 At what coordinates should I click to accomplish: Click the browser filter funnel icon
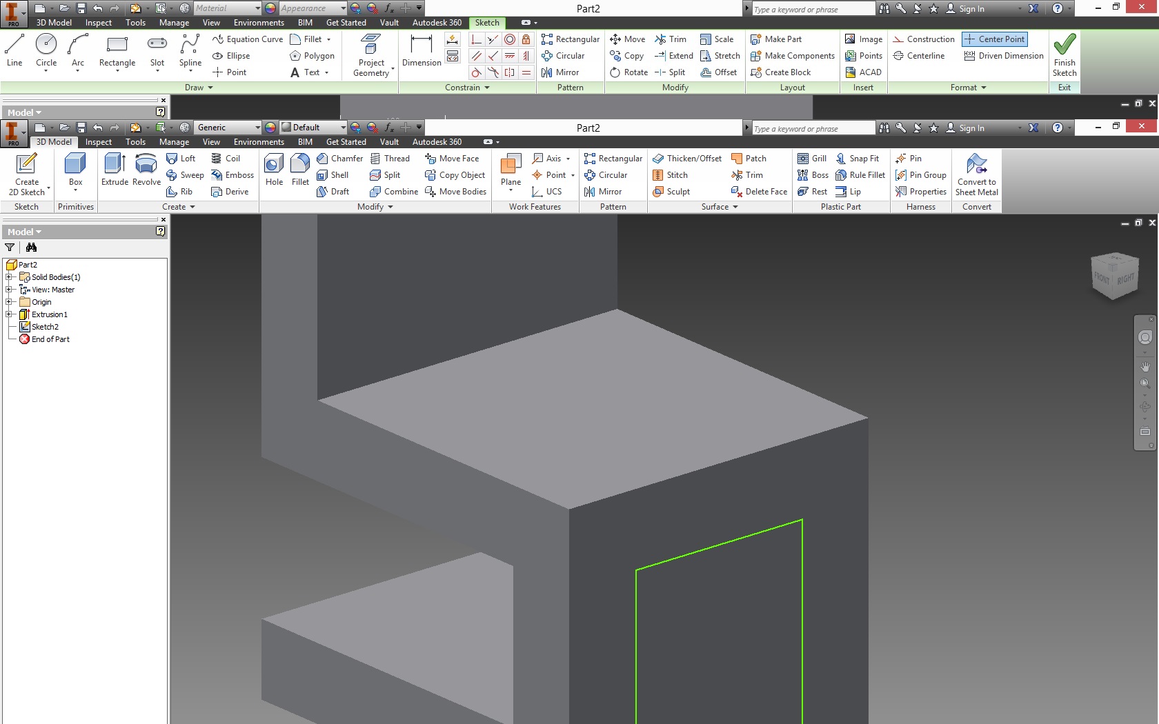tap(10, 248)
